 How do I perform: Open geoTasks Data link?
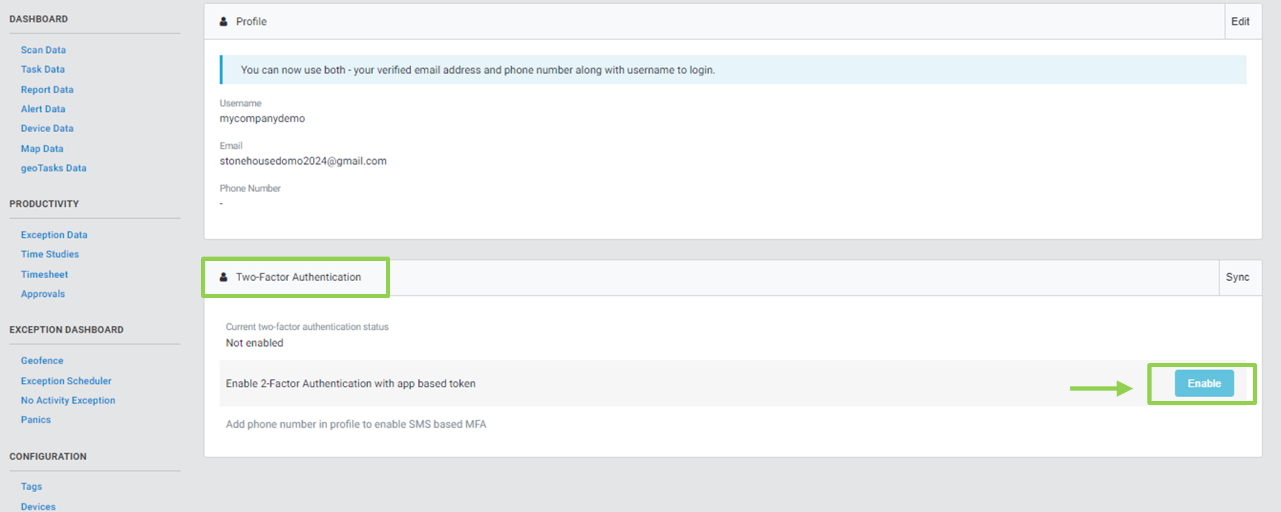(x=54, y=168)
